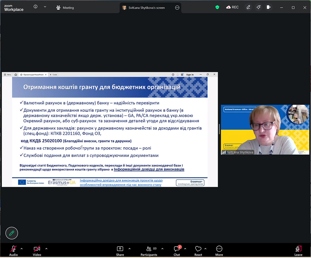Open the meeting info icon

pos(36,7)
